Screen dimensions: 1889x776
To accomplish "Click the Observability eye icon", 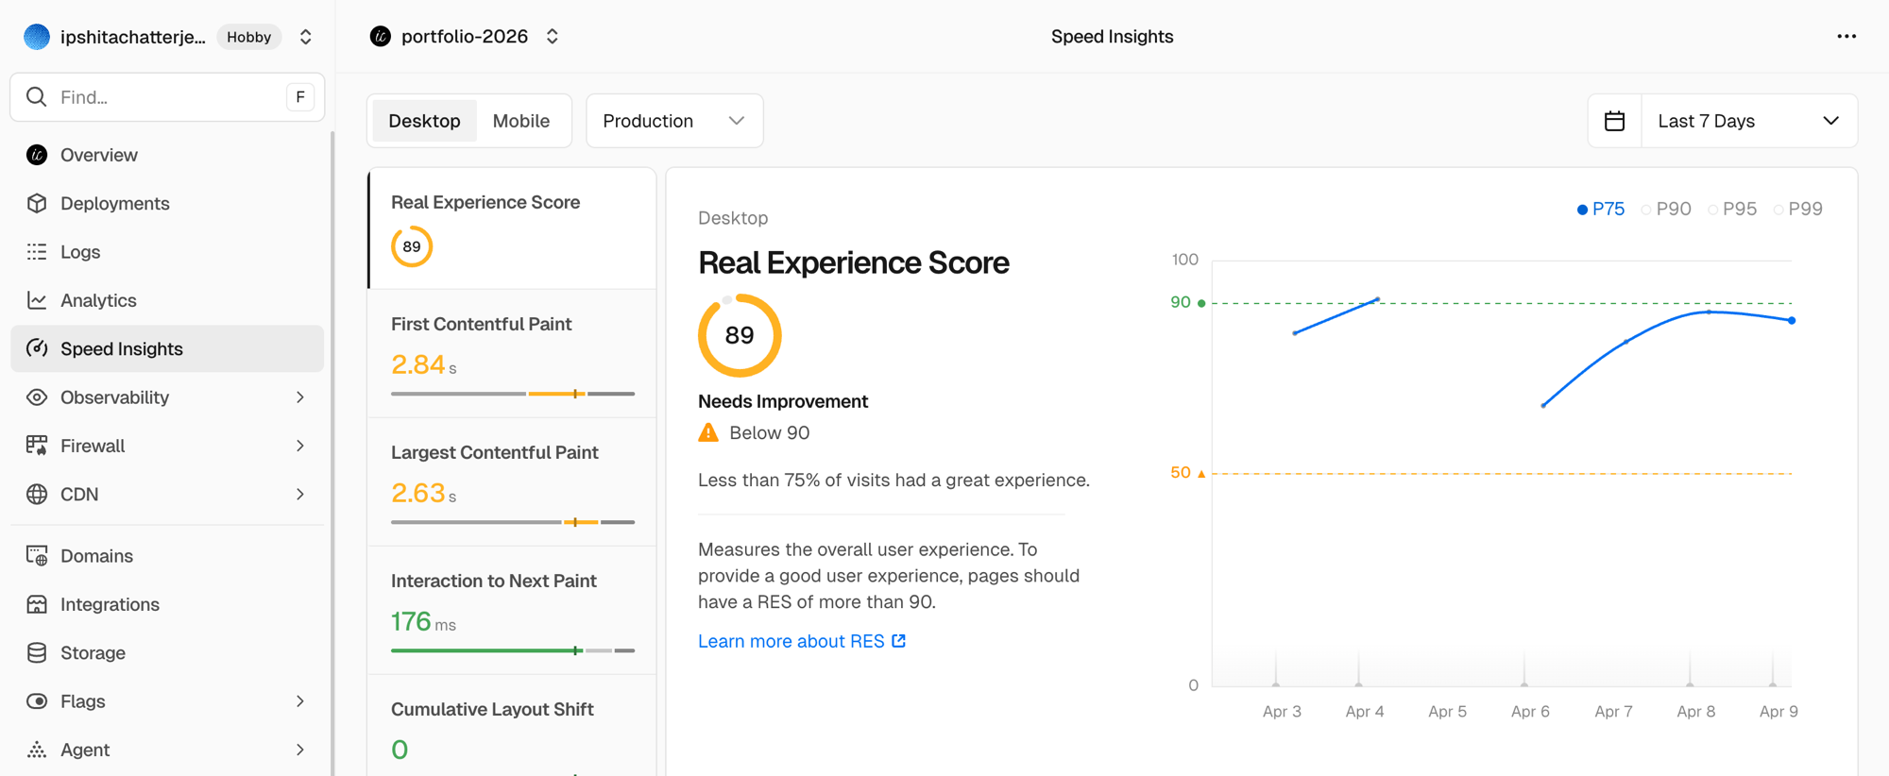I will 37,397.
